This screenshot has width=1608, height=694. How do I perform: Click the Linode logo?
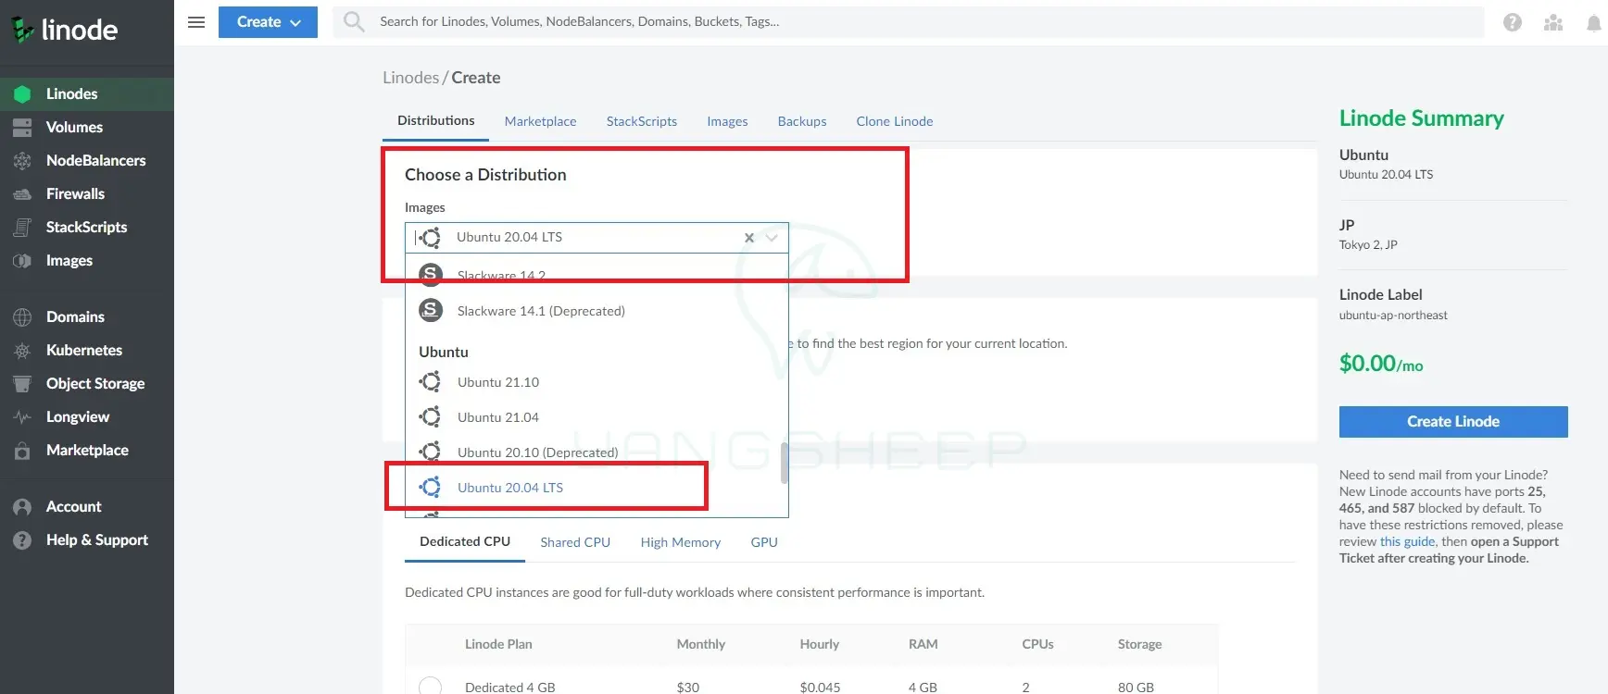[x=64, y=30]
